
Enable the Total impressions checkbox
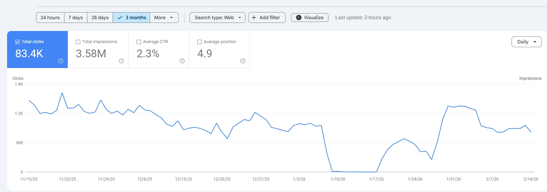78,42
